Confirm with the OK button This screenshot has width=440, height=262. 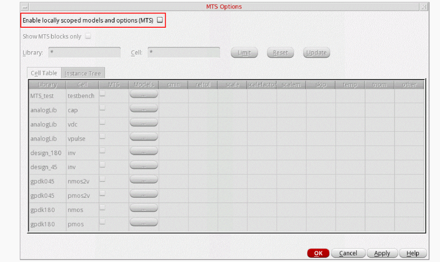(x=318, y=253)
